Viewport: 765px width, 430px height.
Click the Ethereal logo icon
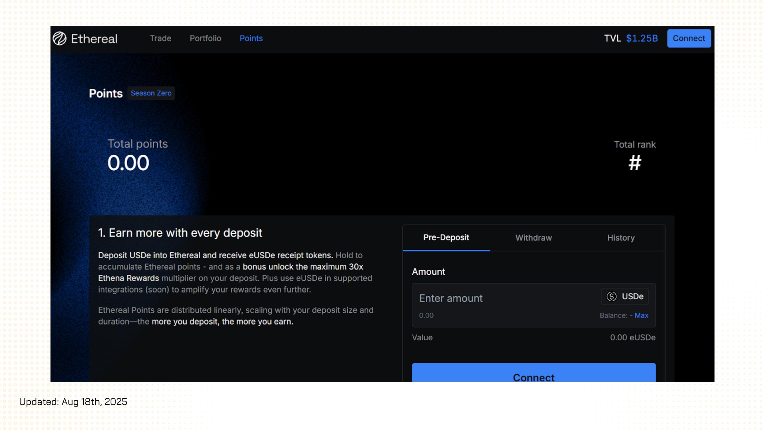click(x=59, y=39)
